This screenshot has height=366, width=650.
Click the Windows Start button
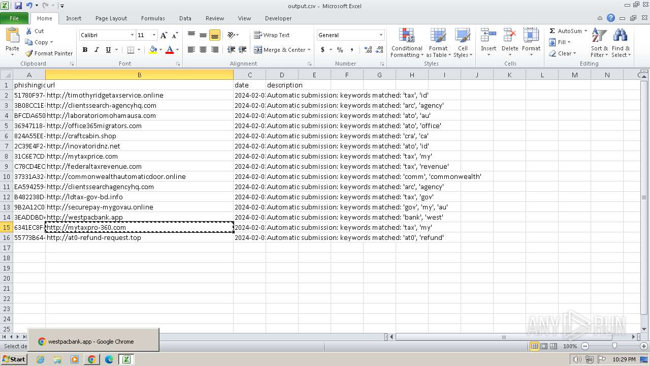(14, 359)
